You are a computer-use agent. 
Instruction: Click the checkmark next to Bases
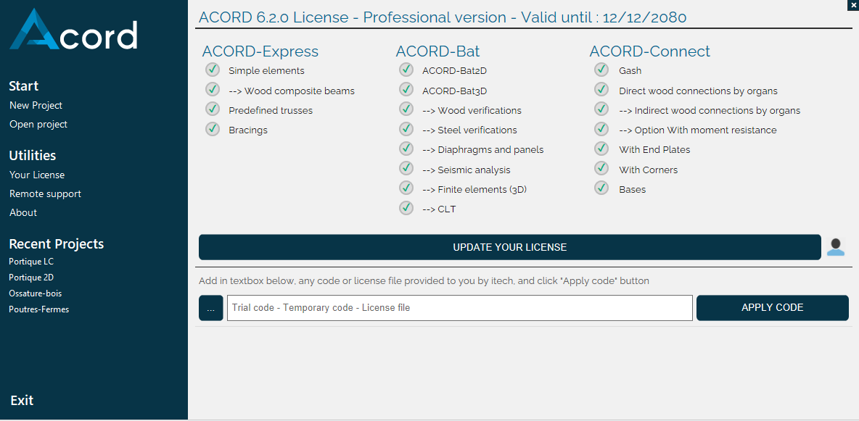[601, 188]
